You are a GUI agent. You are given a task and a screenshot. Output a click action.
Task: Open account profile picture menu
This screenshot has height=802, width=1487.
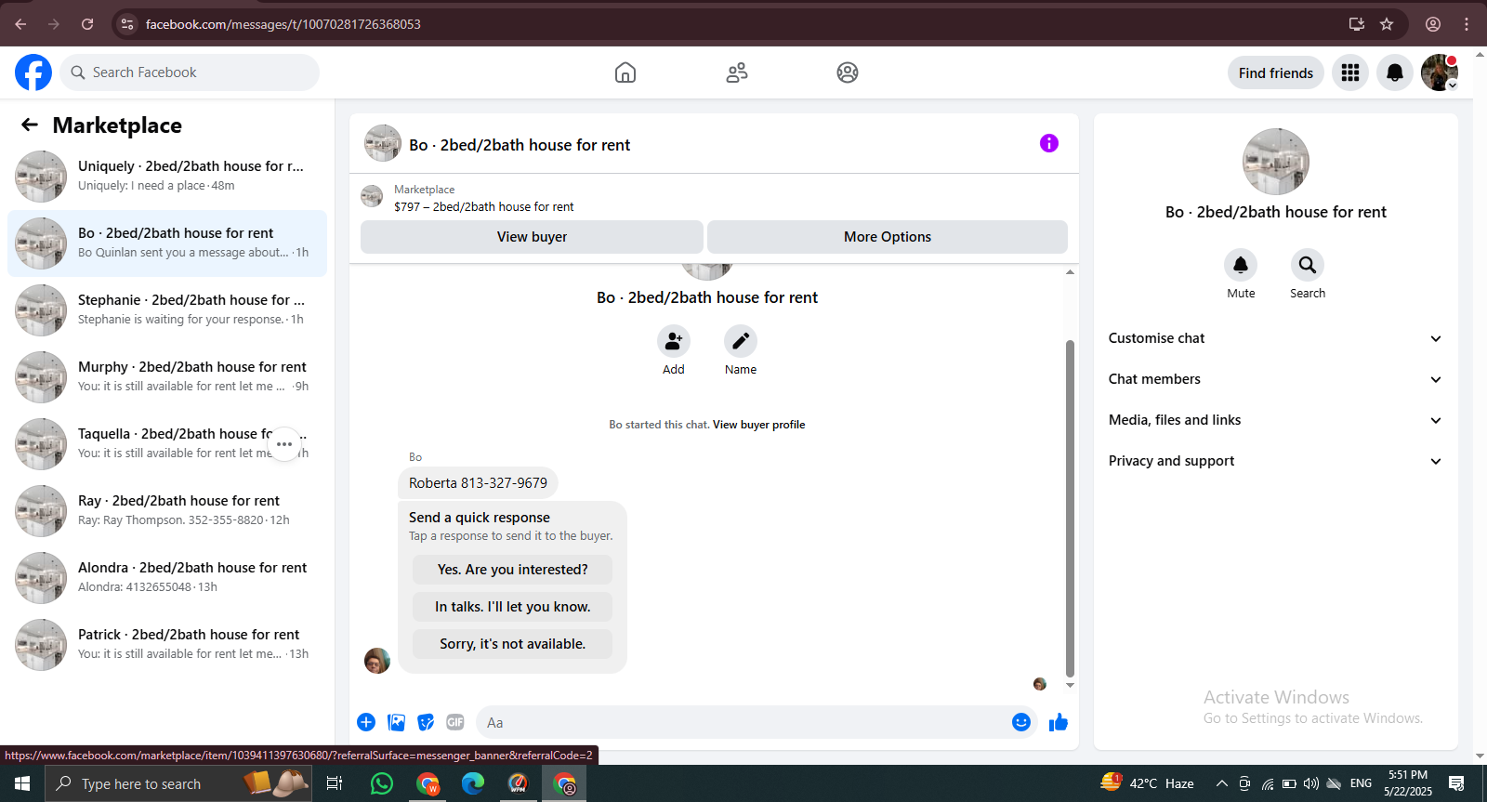tap(1440, 72)
